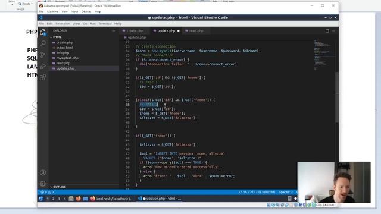This screenshot has height=214, width=381.
Task: Open info.php in the Explorer
Action: (x=63, y=53)
